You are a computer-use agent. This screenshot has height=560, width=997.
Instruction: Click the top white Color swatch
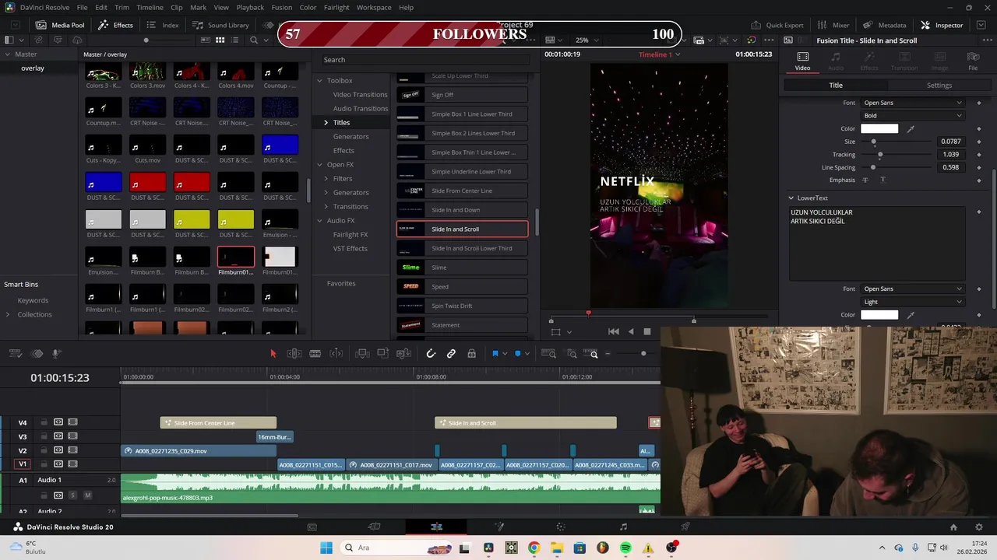click(x=879, y=129)
